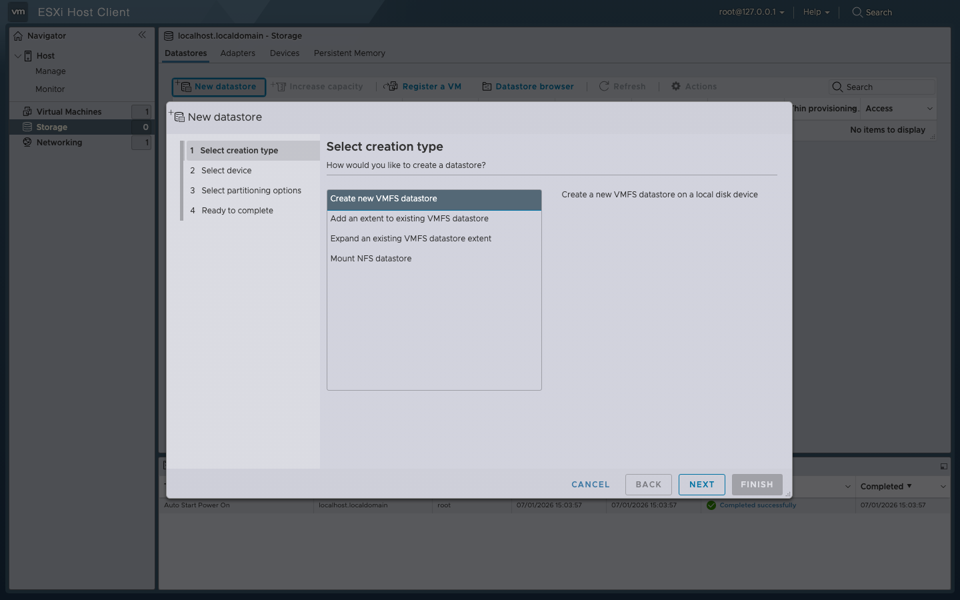960x600 pixels.
Task: Click the CANCEL button
Action: 591,485
